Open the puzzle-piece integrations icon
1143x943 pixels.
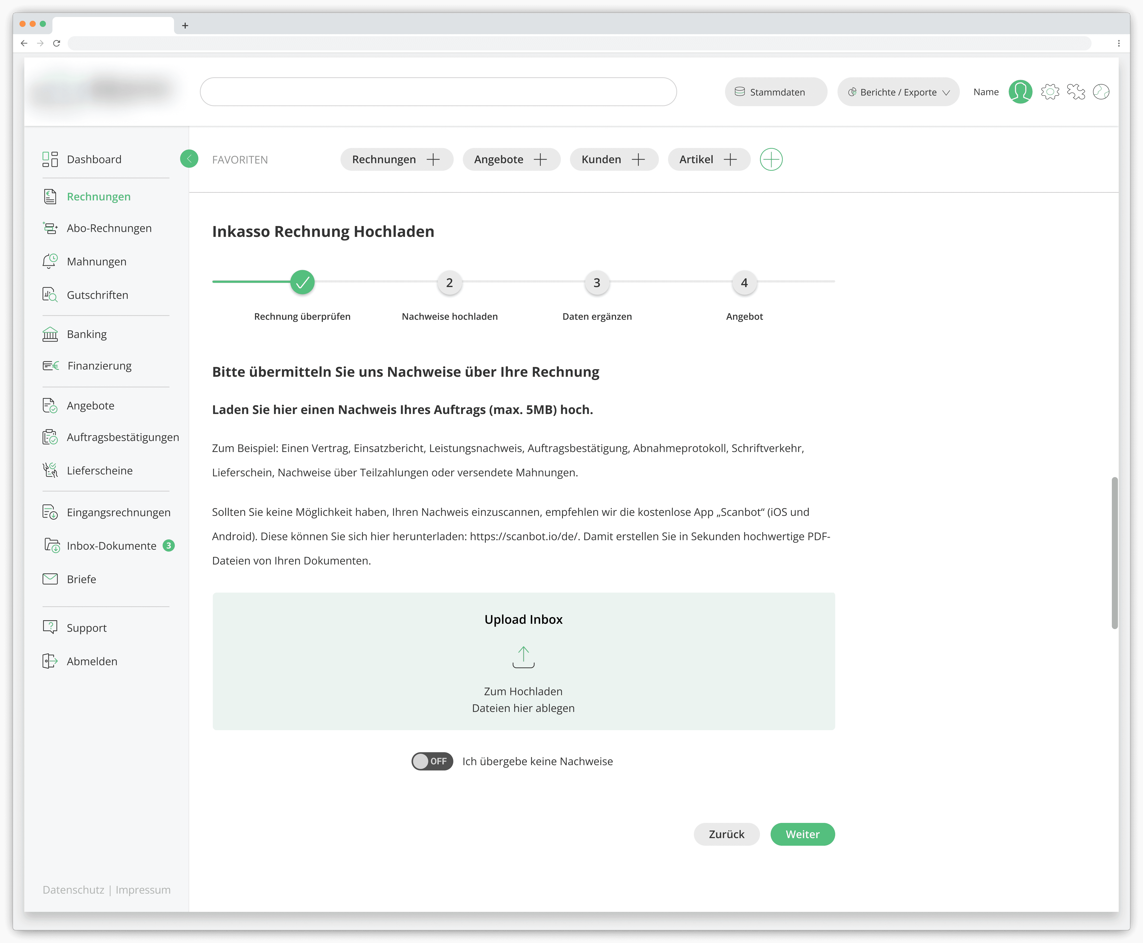[x=1075, y=92]
